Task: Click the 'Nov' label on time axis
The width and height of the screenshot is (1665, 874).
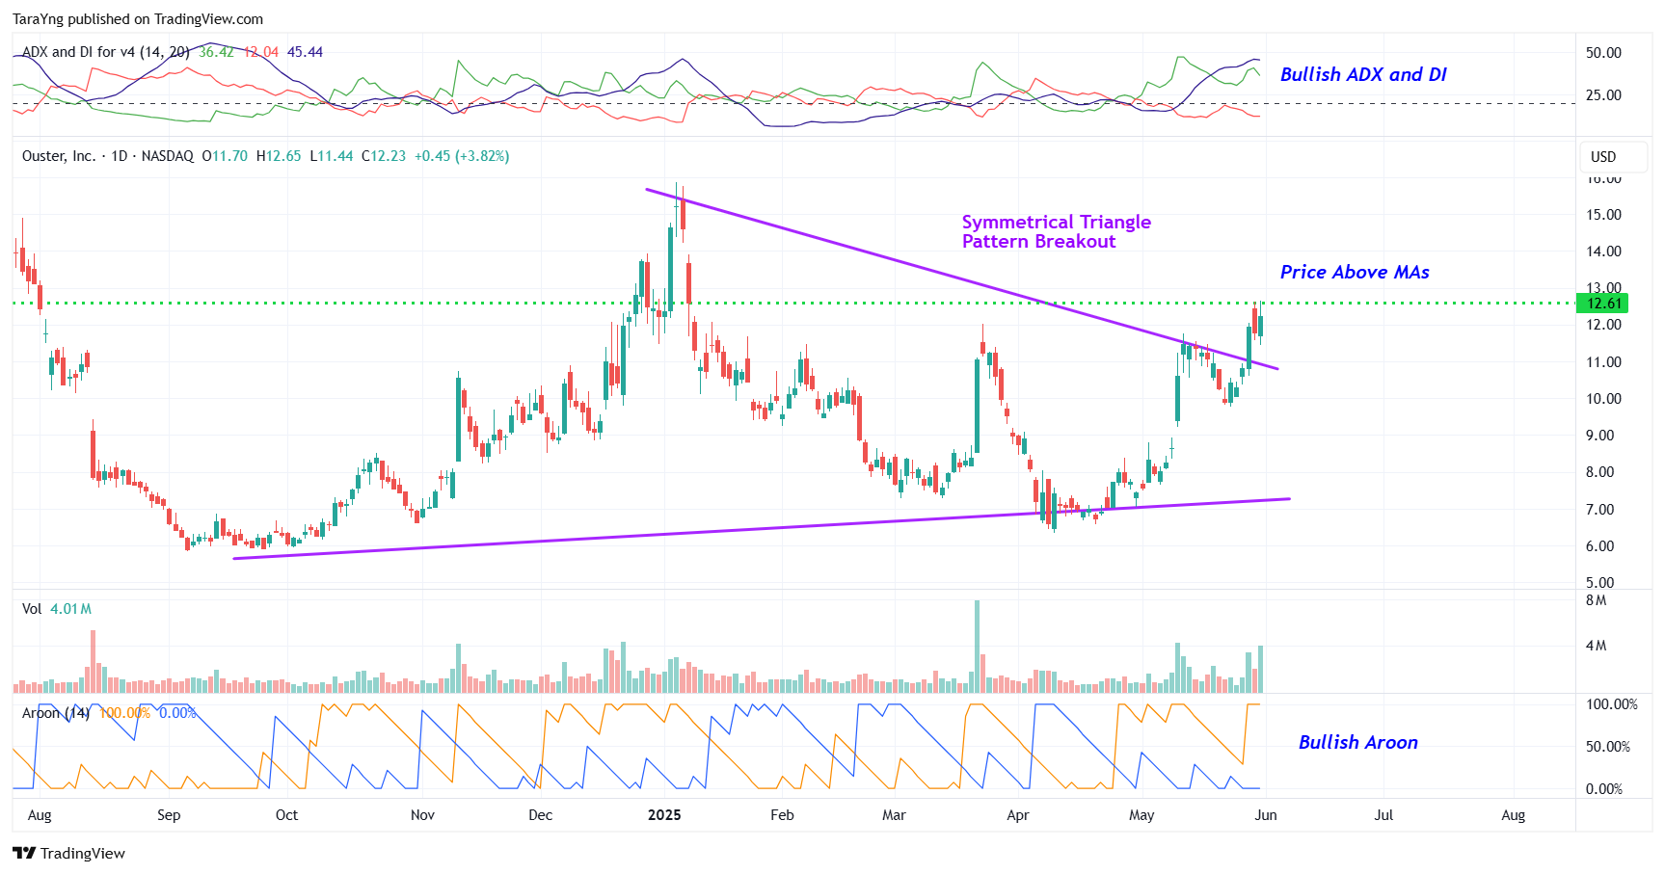Action: [x=422, y=815]
